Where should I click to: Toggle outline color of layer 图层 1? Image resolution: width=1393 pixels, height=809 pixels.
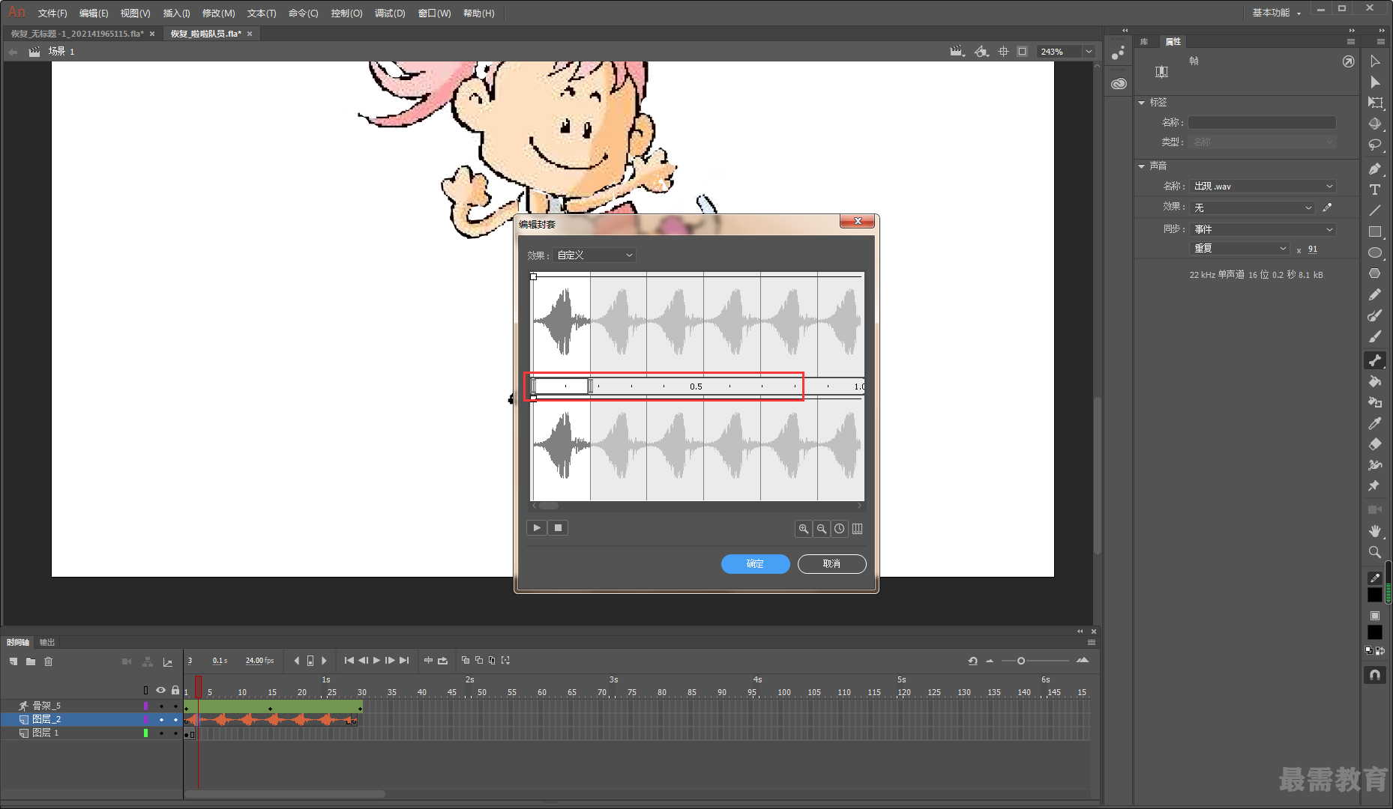pos(145,733)
